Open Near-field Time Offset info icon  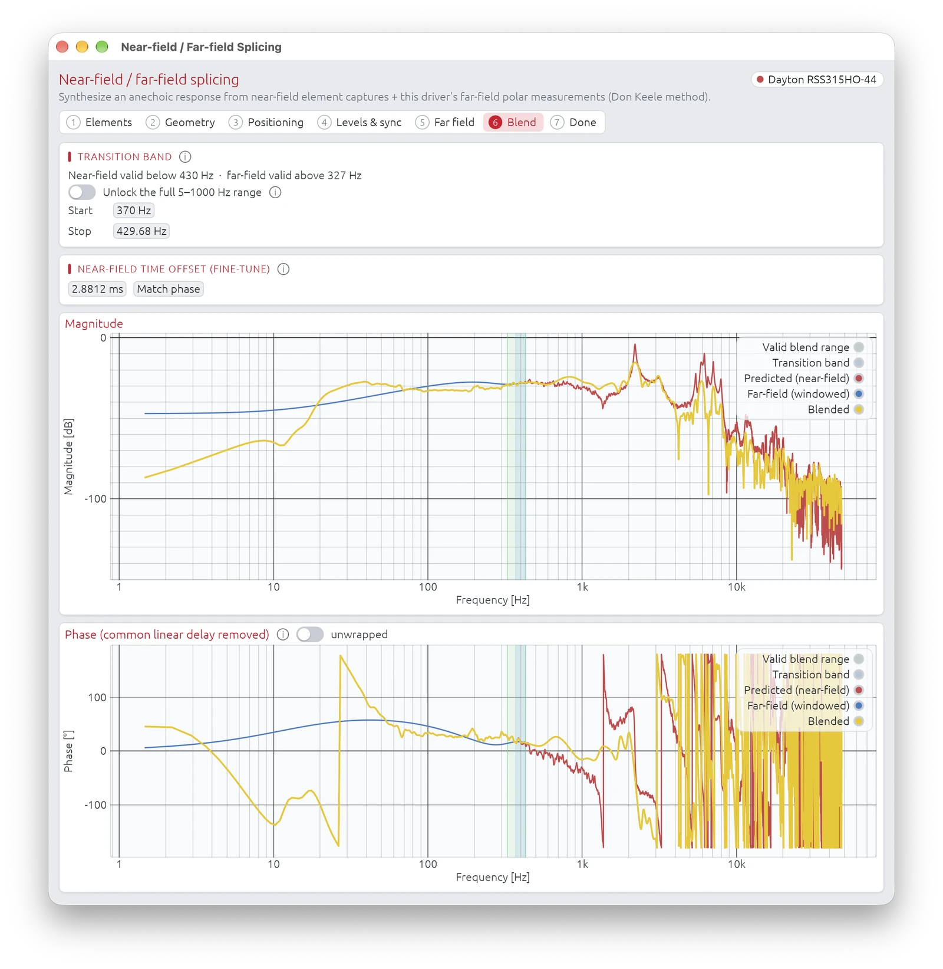(x=283, y=269)
